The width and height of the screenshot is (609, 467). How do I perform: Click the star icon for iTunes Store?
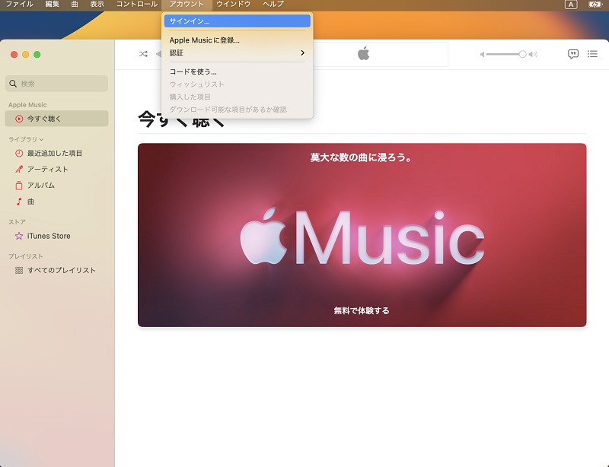click(x=18, y=236)
